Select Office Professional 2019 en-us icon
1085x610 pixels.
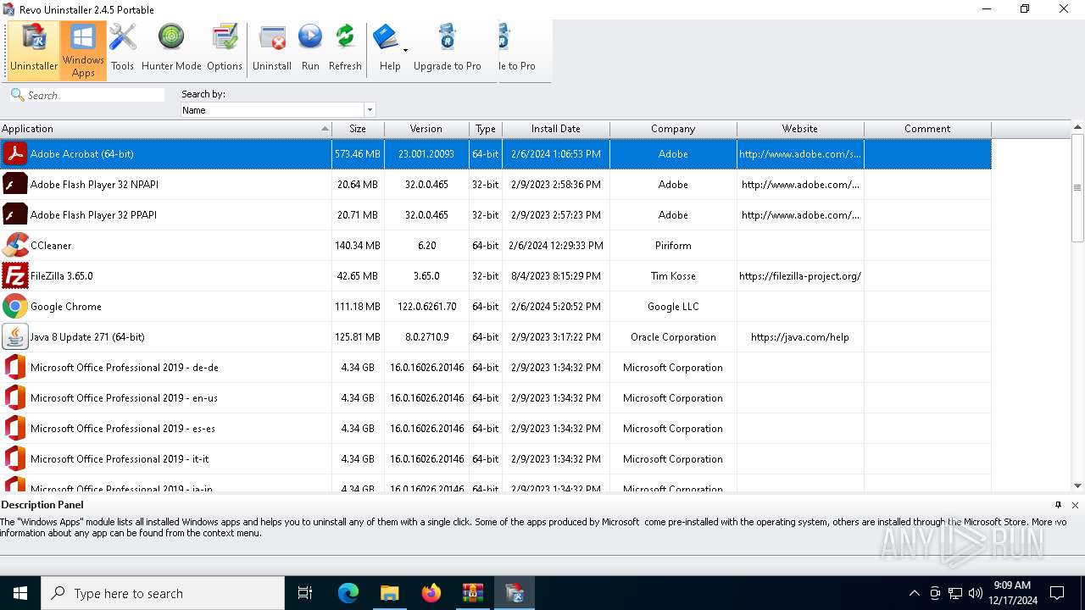(x=15, y=398)
